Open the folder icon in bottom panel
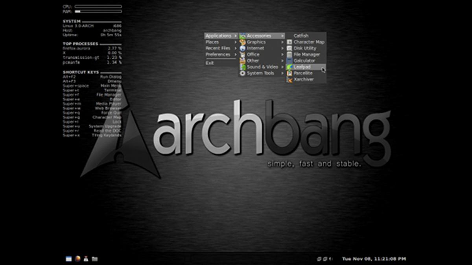The image size is (472, 265). 94,259
